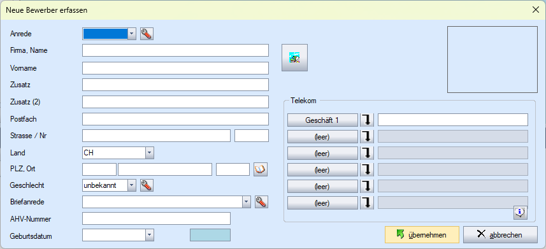Viewport: 546px width, 249px height.
Task: Open the Anrede dropdown
Action: click(x=132, y=34)
